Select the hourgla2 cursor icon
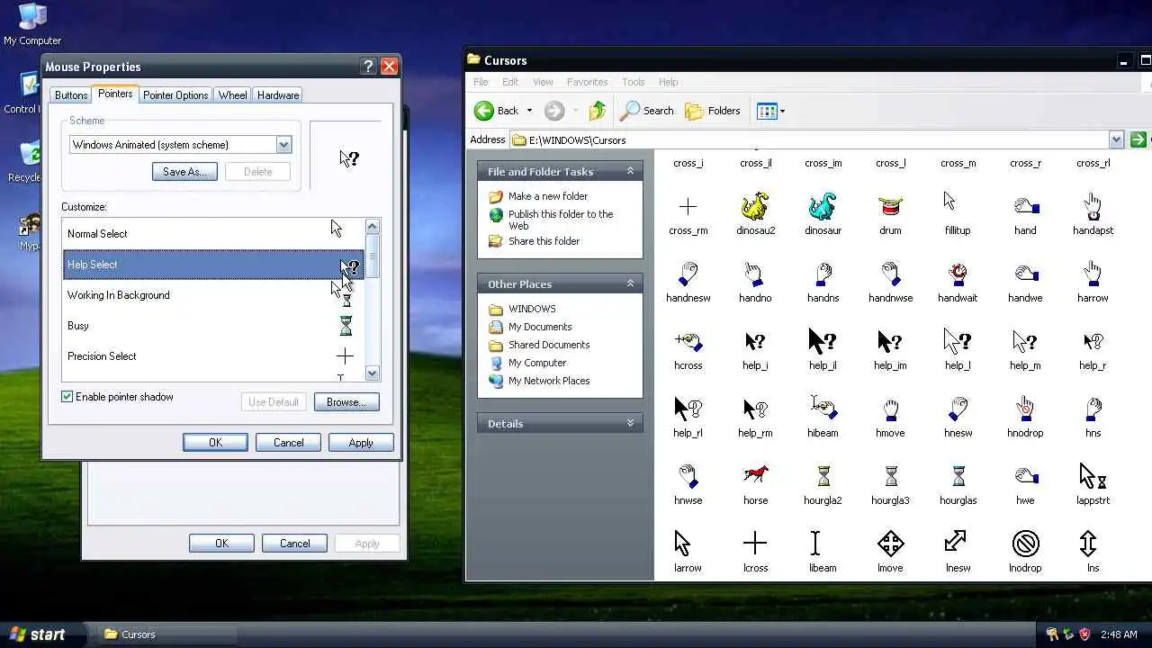Image resolution: width=1152 pixels, height=648 pixels. pos(823,477)
